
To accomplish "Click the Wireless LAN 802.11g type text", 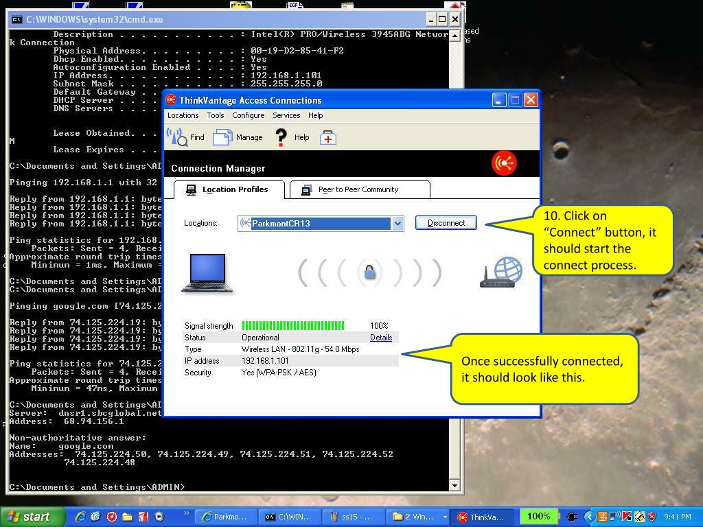I will pos(301,349).
